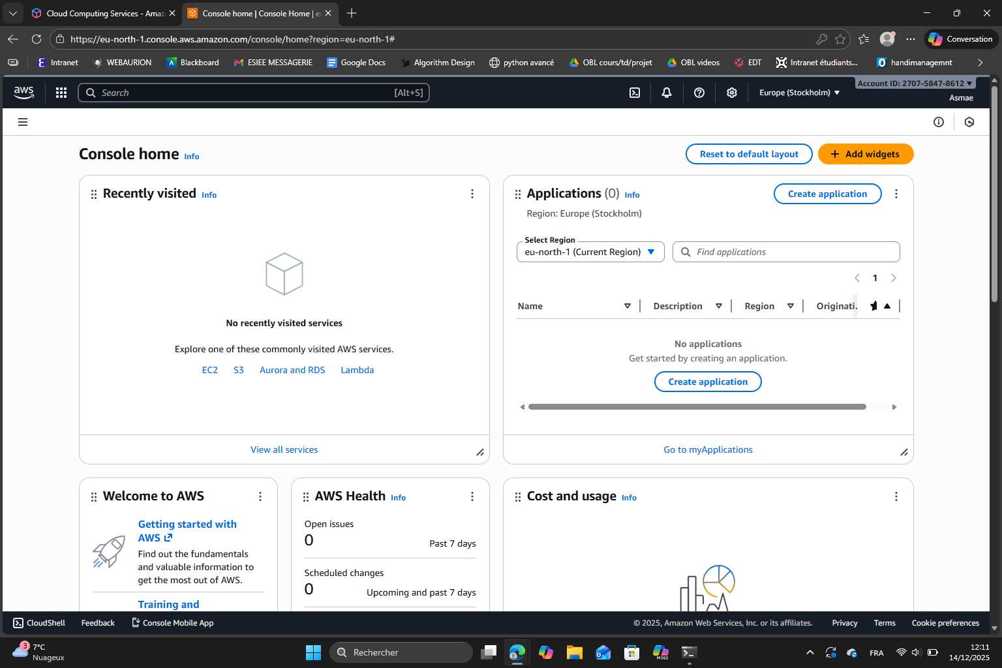Click the Create application button
This screenshot has height=668, width=1002.
[x=827, y=193]
